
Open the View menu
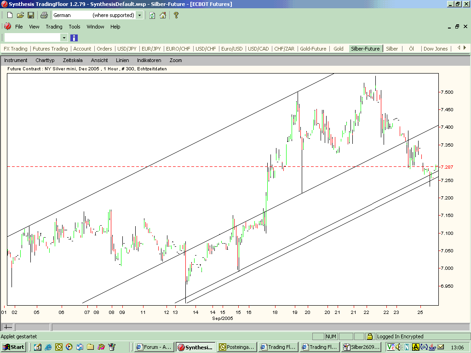[x=34, y=27]
